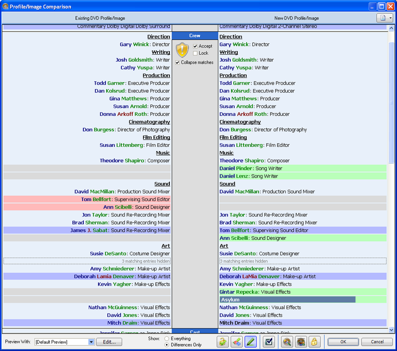
Task: Uncheck the Accept checkbox for Crew
Action: pyautogui.click(x=195, y=46)
